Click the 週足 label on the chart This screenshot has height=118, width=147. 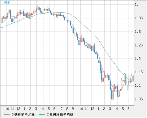click(x=7, y=3)
